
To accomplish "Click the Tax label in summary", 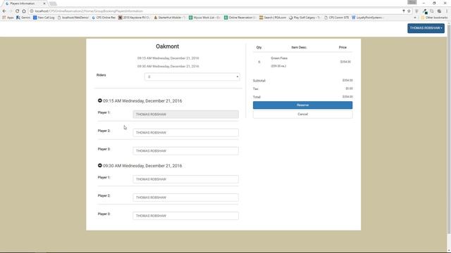I will click(x=255, y=89).
